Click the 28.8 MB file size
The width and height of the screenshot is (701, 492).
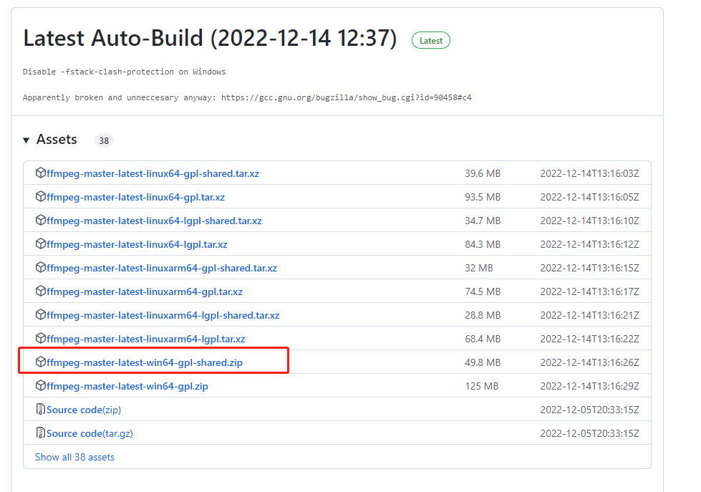(x=483, y=316)
